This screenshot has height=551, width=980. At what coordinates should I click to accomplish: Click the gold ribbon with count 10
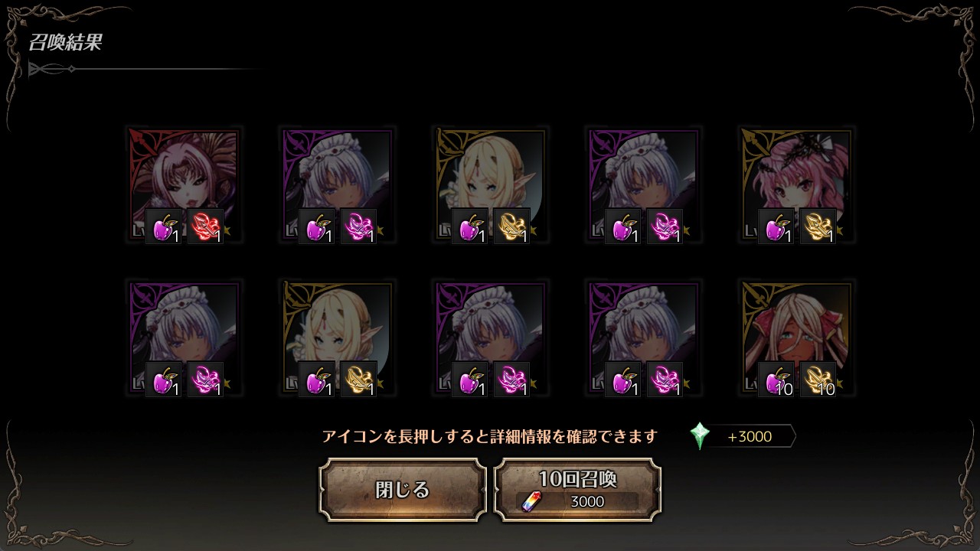point(818,379)
